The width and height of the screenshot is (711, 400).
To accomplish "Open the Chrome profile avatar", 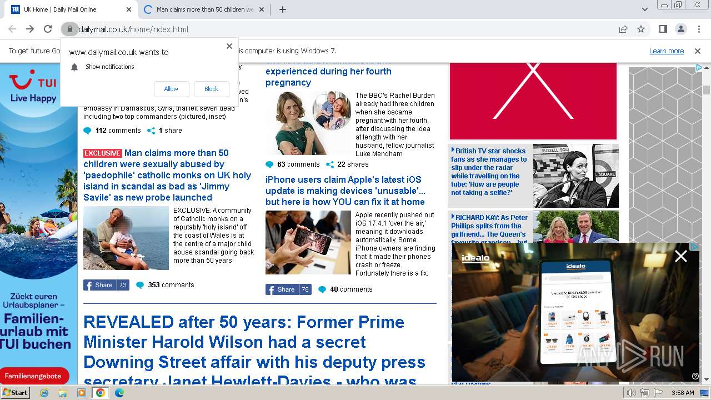I will (680, 29).
